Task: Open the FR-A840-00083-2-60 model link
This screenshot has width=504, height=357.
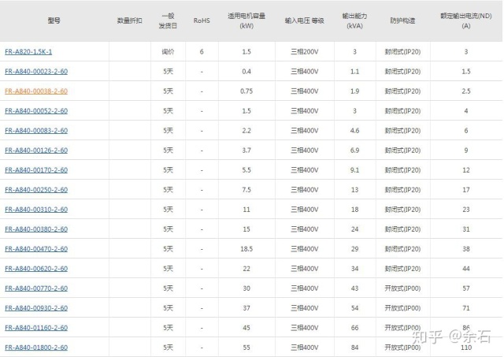Action: pos(36,131)
